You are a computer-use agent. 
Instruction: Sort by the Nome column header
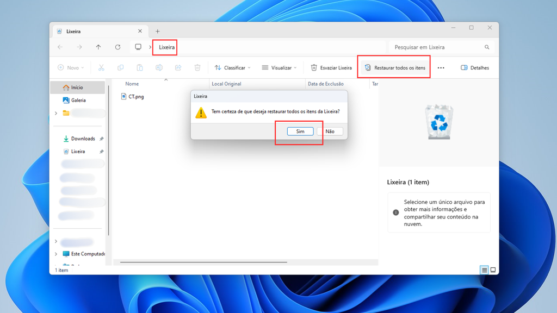[x=132, y=84]
